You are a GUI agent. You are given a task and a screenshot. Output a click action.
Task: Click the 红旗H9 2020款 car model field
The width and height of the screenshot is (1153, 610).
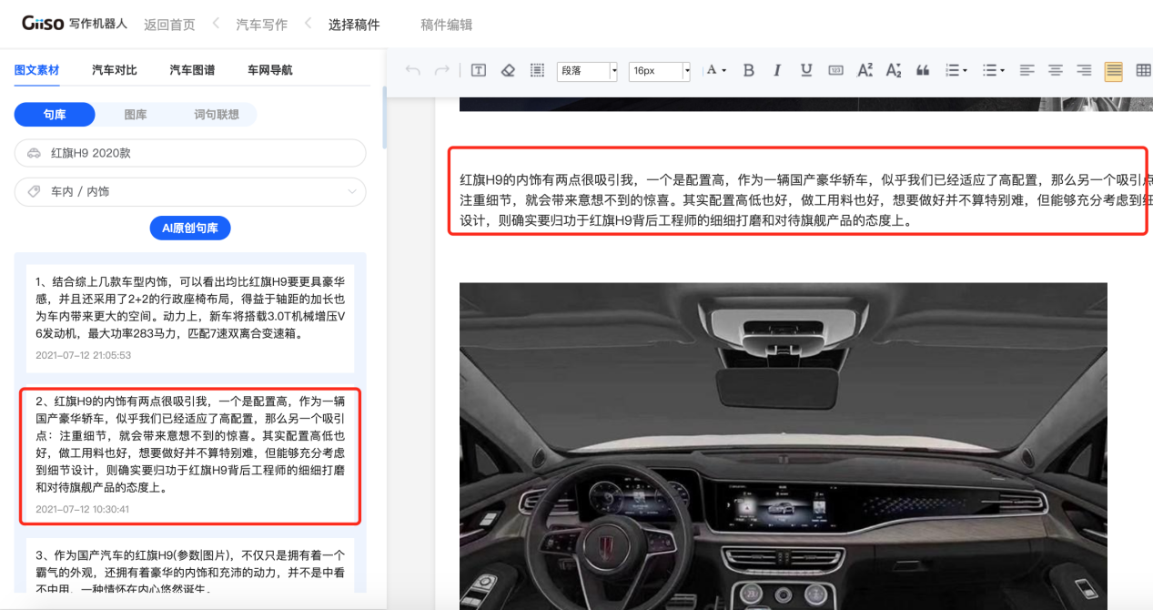click(x=190, y=153)
